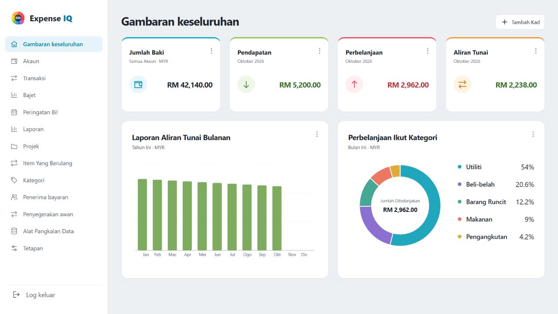Click the chart icon beside Bajet
The height and width of the screenshot is (314, 558).
(14, 95)
